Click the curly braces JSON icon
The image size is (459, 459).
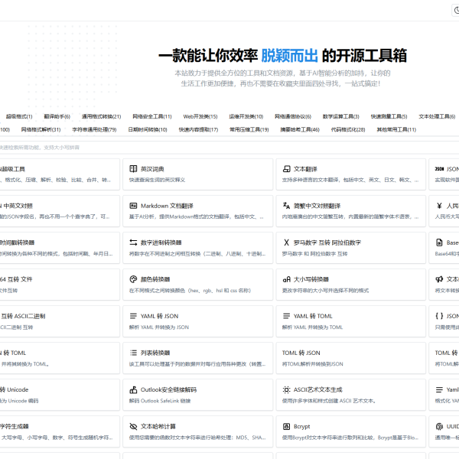coord(439,316)
